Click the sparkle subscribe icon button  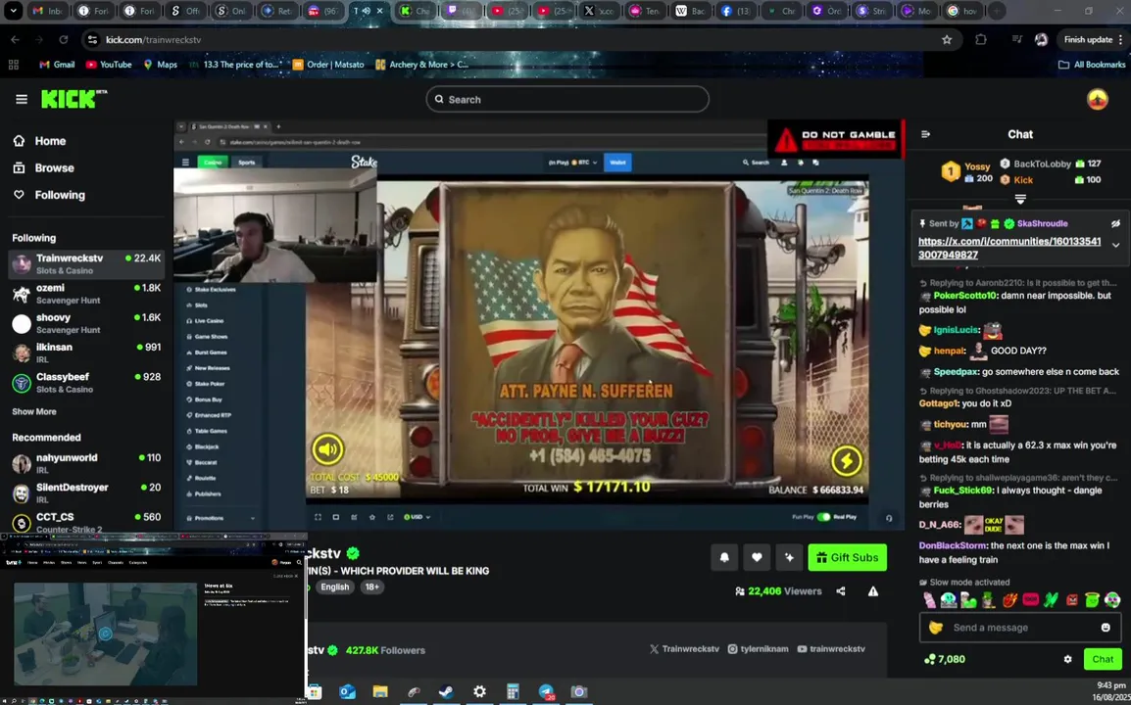[789, 557]
